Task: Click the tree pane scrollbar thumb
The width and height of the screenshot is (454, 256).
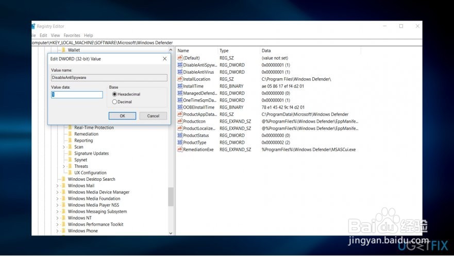Action: [171, 197]
